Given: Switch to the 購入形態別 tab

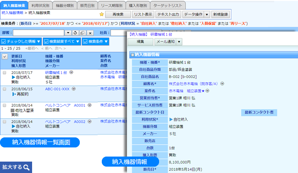Looking at the screenshot, I should coord(138,5).
